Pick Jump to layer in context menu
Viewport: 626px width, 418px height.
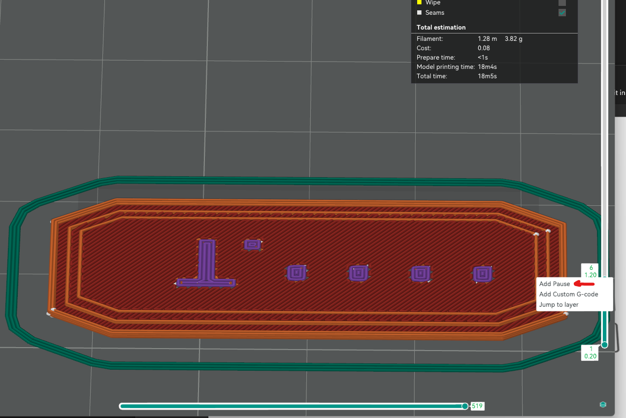pyautogui.click(x=559, y=305)
